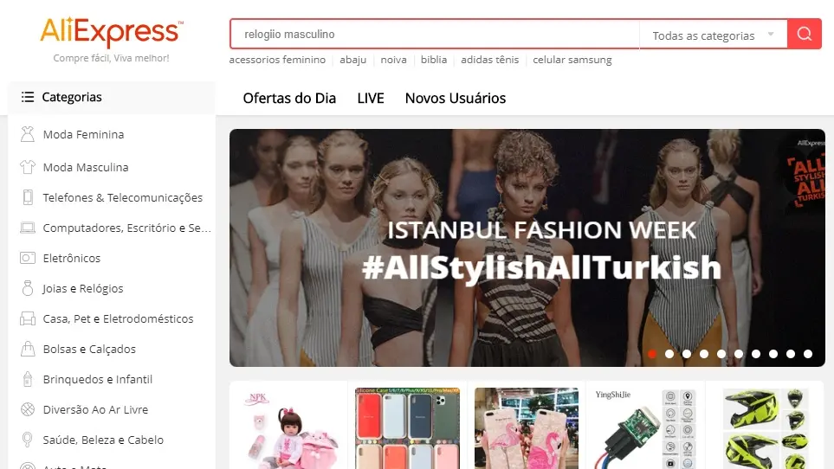834x469 pixels.
Task: Click the red search magnifier button
Action: coord(805,34)
